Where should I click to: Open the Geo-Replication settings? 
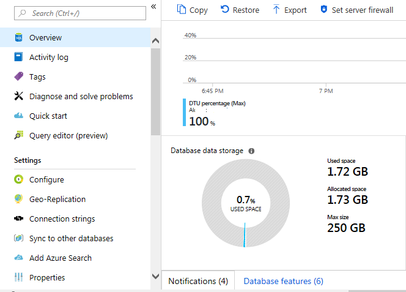coord(75,199)
